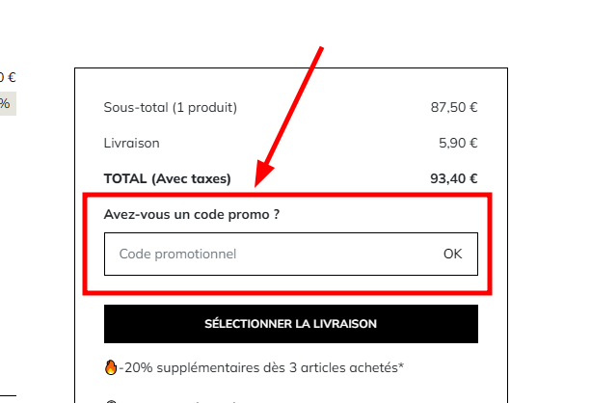Viewport: 591px width, 403px height.
Task: Click the SÉLECTIONNER LA LIVRAISON button
Action: 290,324
